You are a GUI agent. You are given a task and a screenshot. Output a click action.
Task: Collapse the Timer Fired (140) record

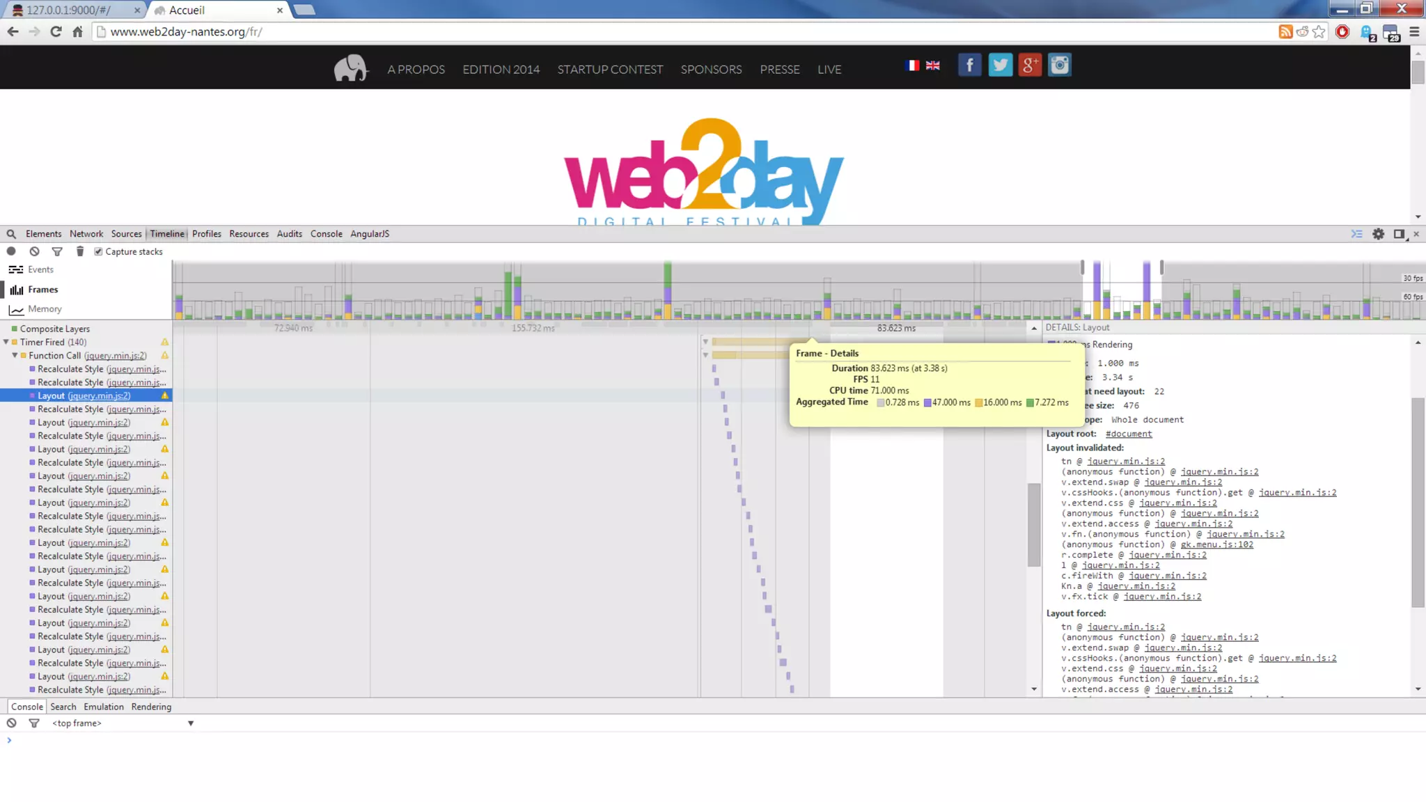pyautogui.click(x=6, y=342)
